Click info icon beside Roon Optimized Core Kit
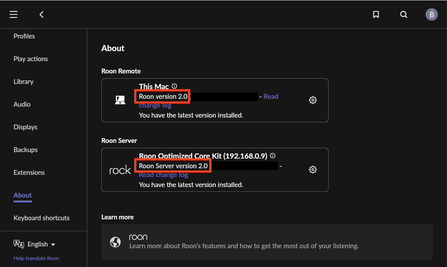The width and height of the screenshot is (447, 267). (273, 156)
